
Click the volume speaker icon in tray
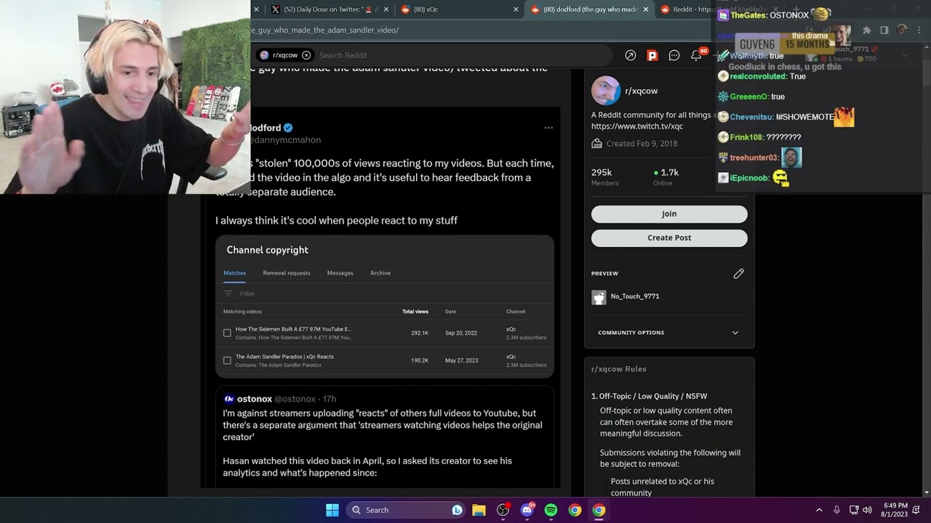867,510
